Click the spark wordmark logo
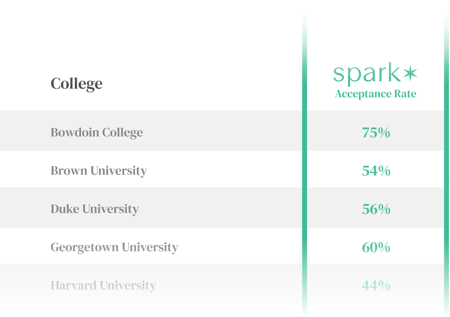Screen dimensions: 450x317 367,74
